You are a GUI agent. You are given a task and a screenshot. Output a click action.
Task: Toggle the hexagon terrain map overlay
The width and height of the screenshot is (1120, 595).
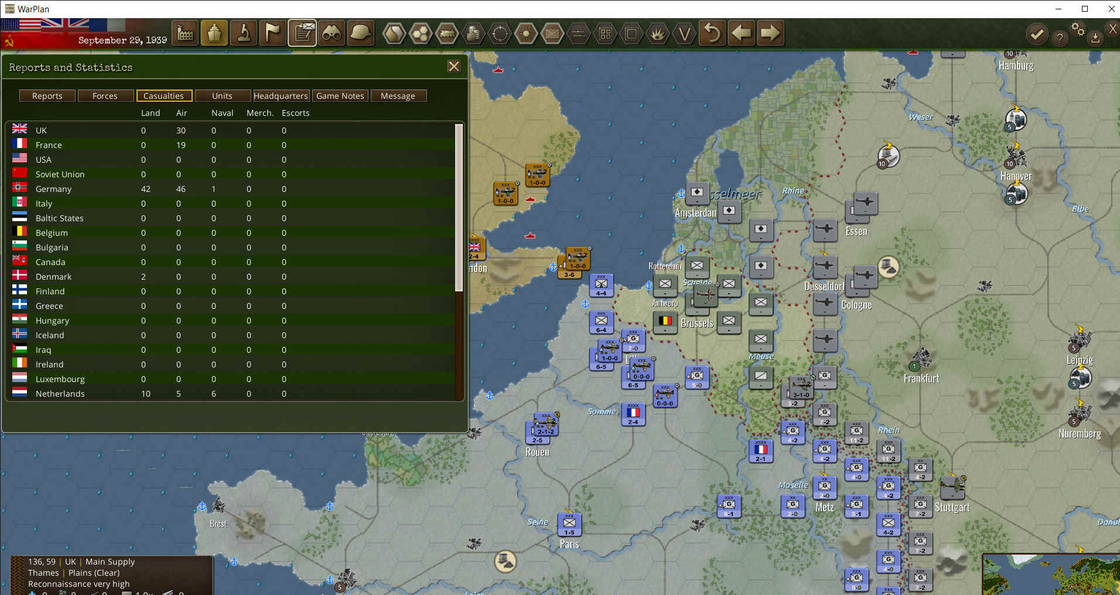pos(394,33)
